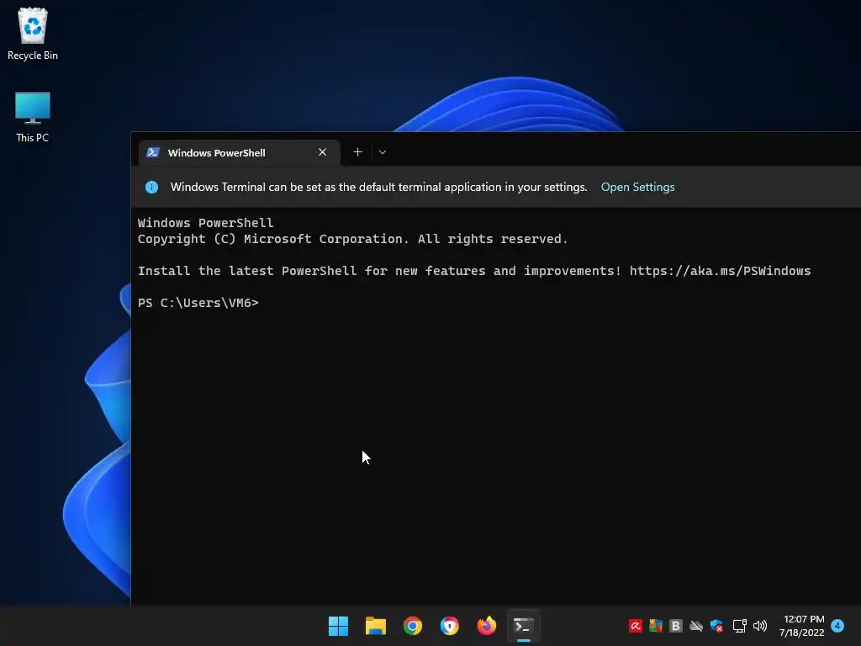Click the https://aka.ms/PSWindows URL text
Viewport: 861px width, 646px height.
coord(720,271)
